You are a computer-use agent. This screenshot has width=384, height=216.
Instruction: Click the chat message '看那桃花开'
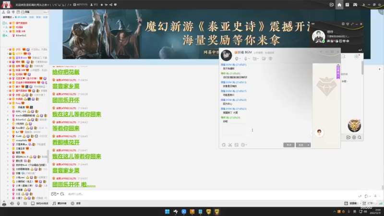[x=66, y=143]
